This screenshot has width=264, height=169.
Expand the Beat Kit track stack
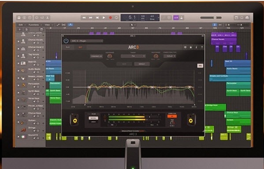(x=19, y=63)
